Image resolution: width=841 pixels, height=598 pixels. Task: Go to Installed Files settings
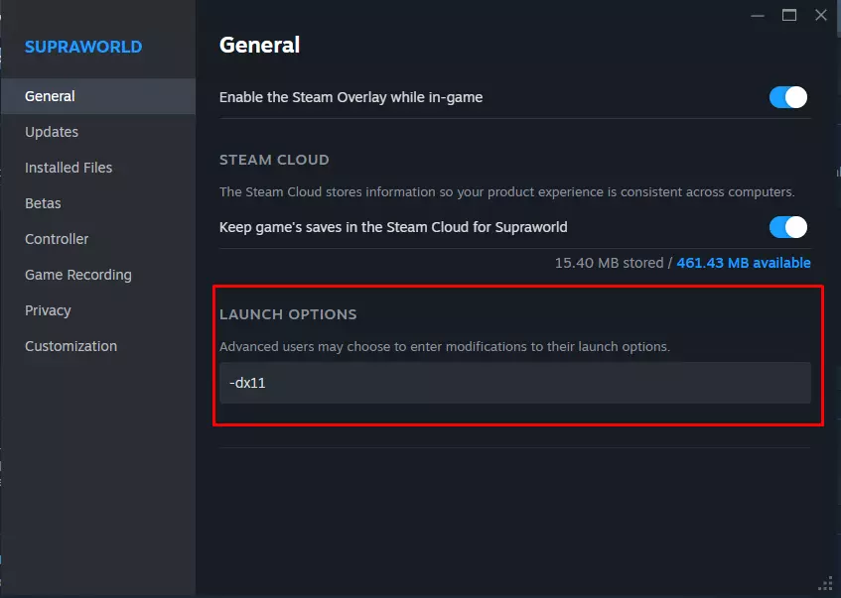click(x=69, y=168)
